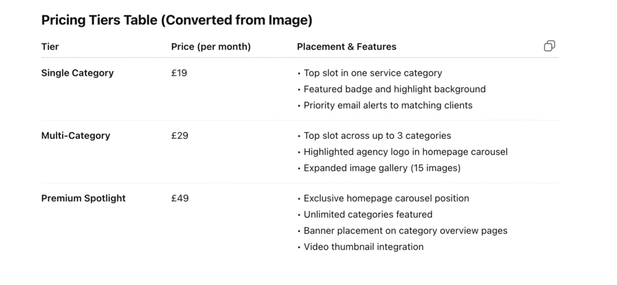This screenshot has width=617, height=285.
Task: Click 'Highlighted agency logo in homepage carousel'
Action: [406, 152]
